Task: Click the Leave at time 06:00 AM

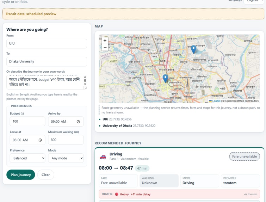Action: coord(20,140)
